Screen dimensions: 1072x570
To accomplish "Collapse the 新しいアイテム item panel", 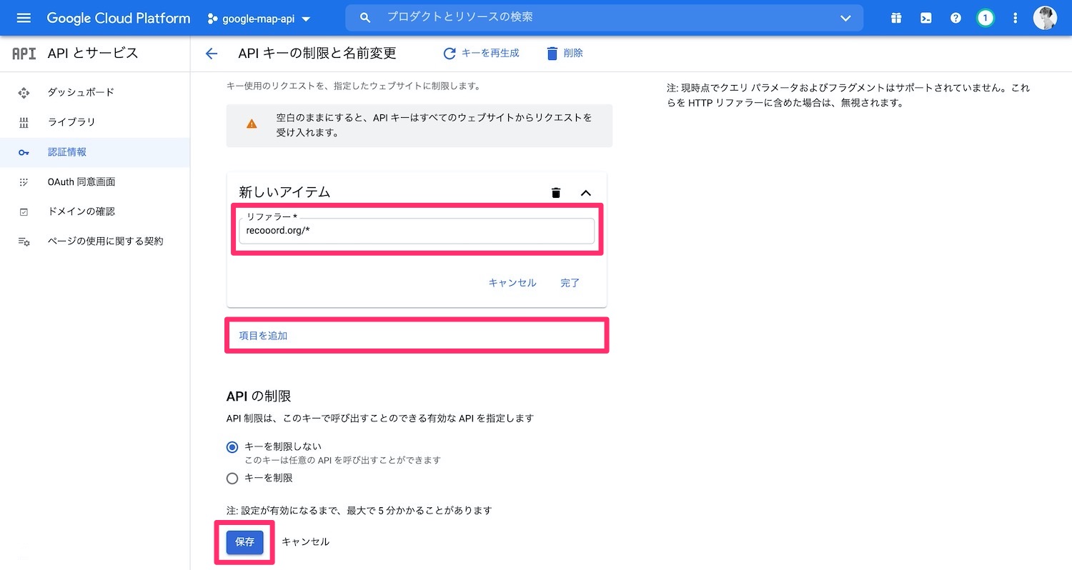I will [586, 192].
